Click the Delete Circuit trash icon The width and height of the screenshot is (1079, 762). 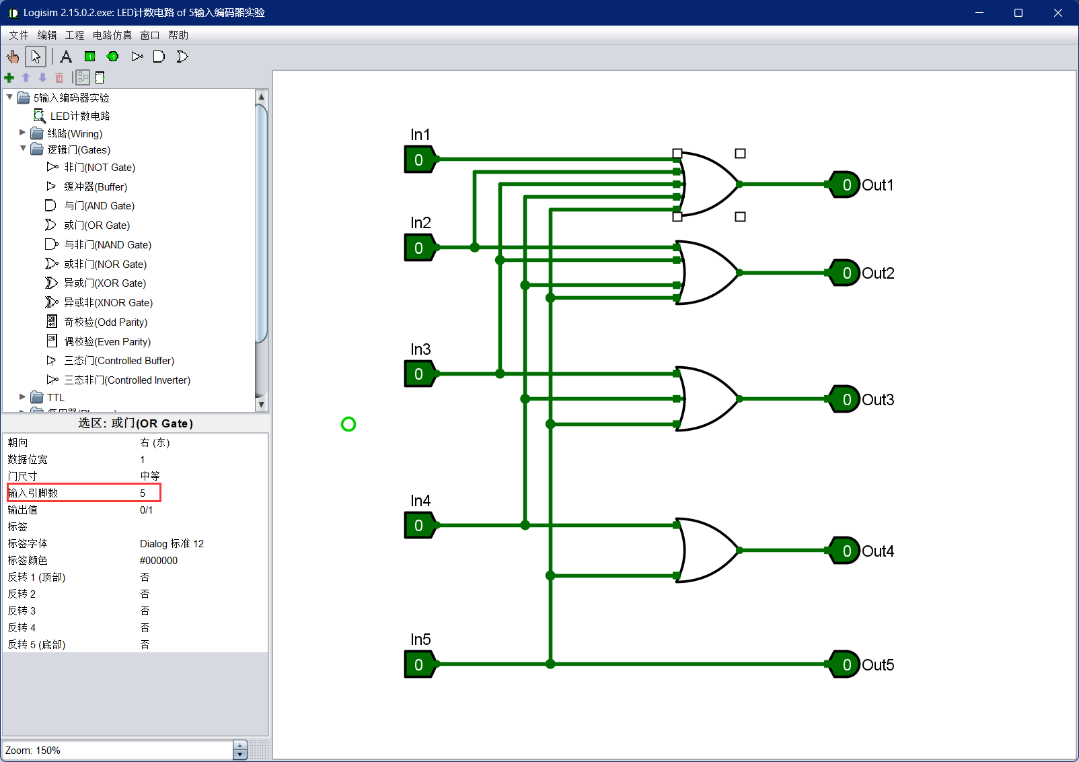point(59,77)
